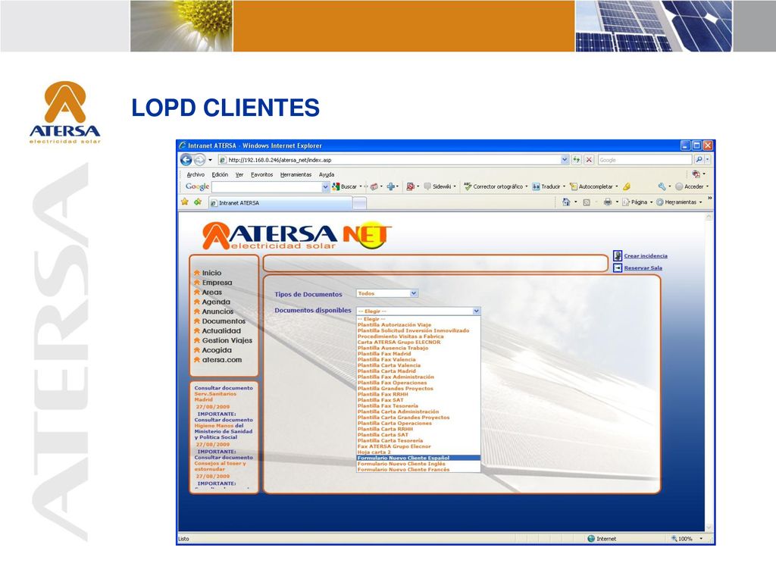The width and height of the screenshot is (776, 582).
Task: Select Formulario Nuevo Cliente Francés option
Action: (x=418, y=470)
